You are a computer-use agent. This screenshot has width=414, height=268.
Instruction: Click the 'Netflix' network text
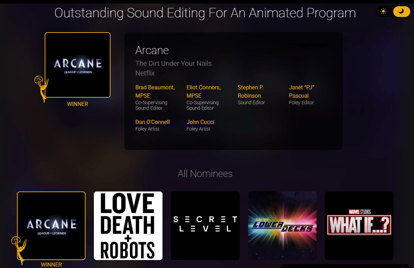(145, 73)
